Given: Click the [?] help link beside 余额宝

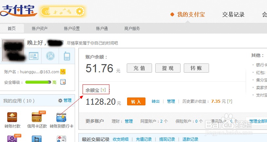Looking at the screenshot, I should click(x=103, y=90).
